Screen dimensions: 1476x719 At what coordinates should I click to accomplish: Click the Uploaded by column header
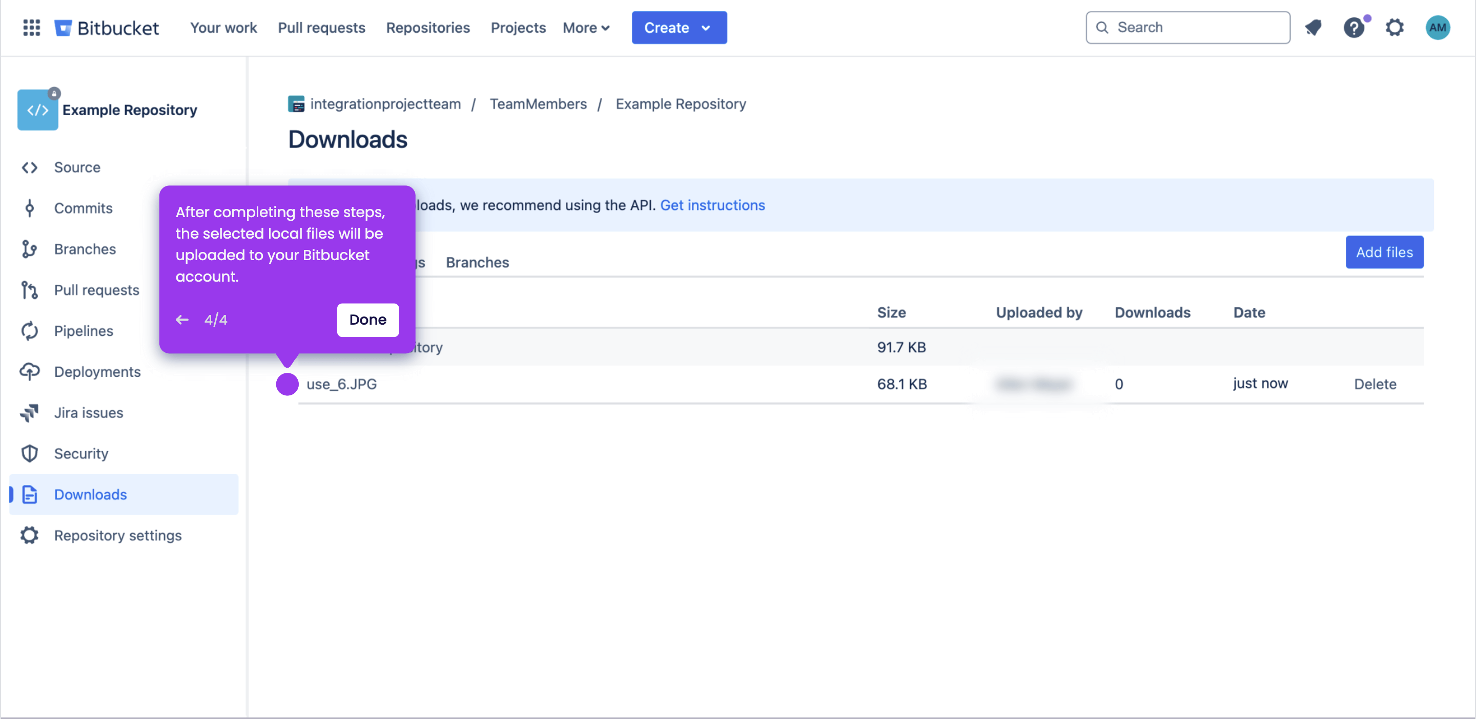[1039, 312]
